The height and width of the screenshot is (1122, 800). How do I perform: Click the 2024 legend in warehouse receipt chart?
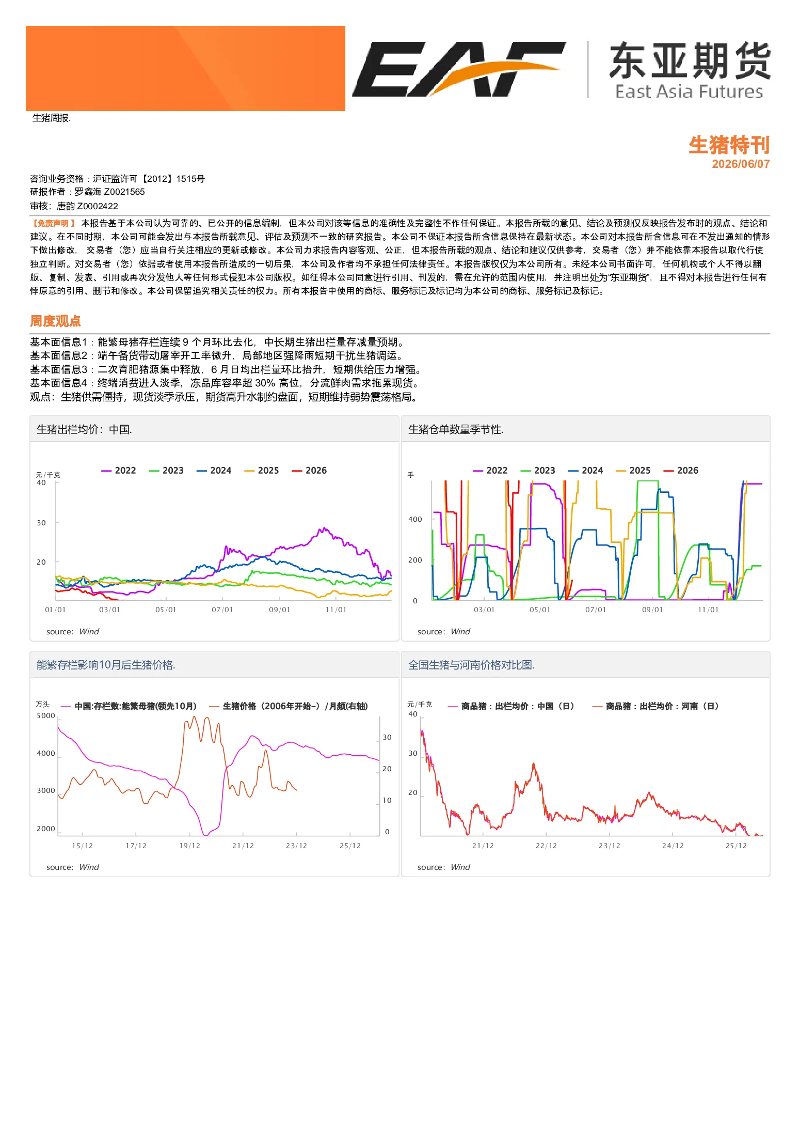tap(585, 471)
